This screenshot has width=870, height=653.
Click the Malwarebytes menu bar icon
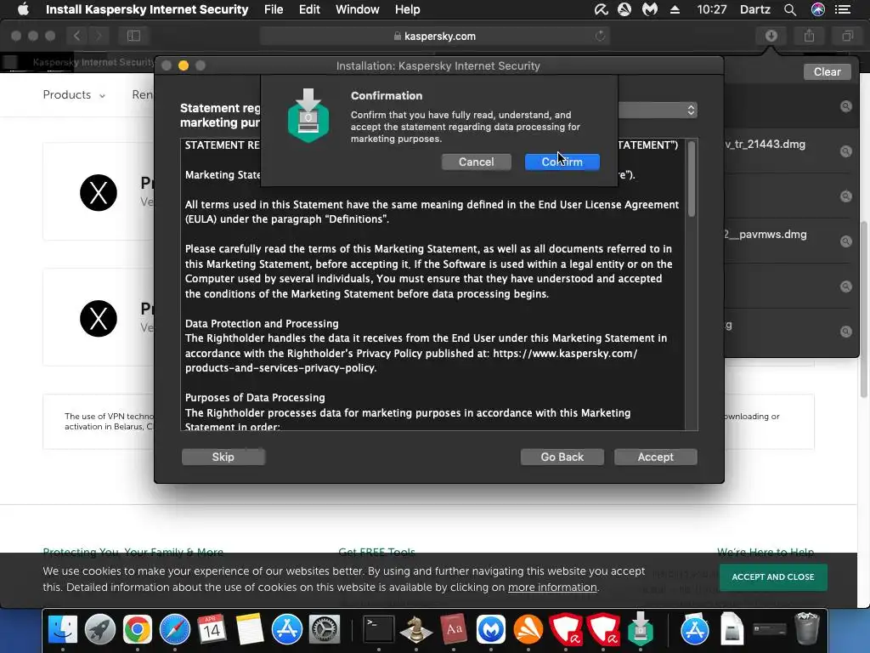click(x=650, y=9)
